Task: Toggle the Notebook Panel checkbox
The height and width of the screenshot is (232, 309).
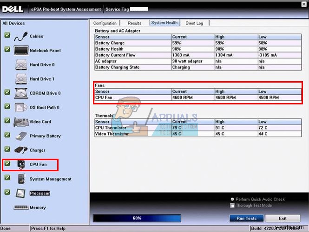Action: tap(7, 49)
